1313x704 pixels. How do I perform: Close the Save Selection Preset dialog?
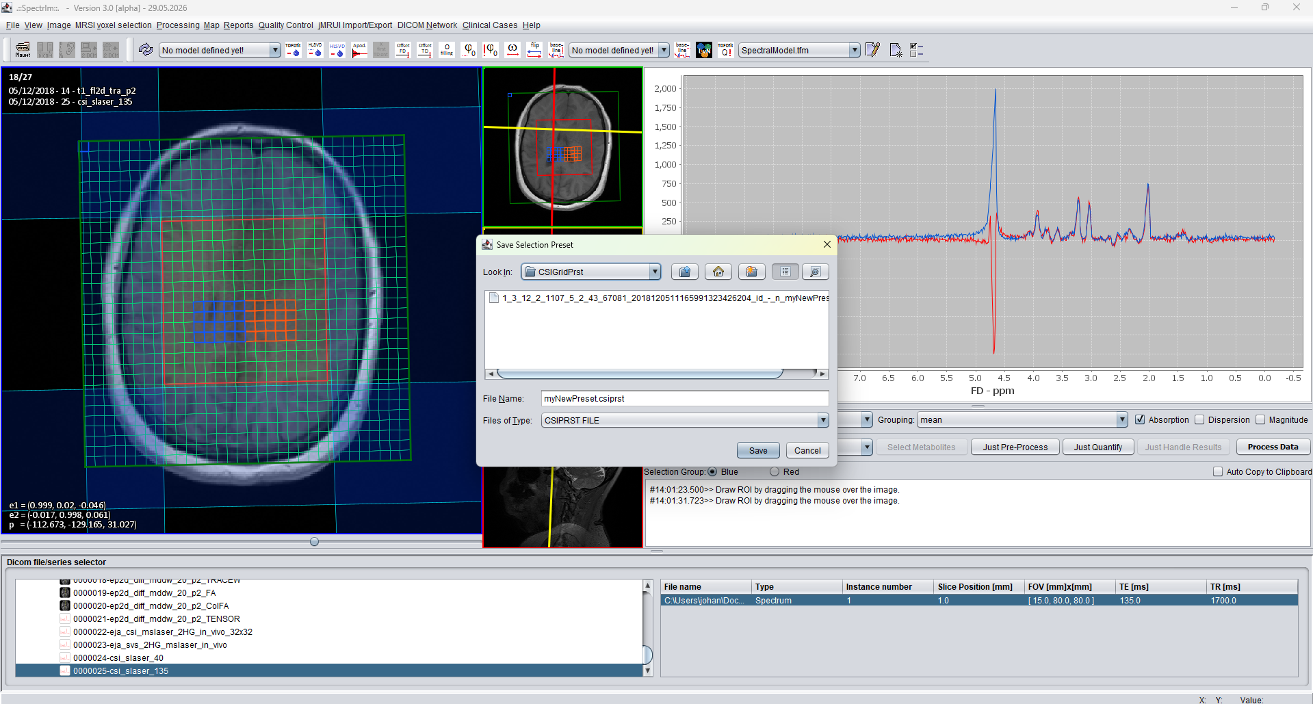pyautogui.click(x=827, y=244)
